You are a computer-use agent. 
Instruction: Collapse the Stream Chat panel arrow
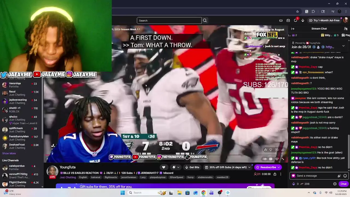click(293, 29)
